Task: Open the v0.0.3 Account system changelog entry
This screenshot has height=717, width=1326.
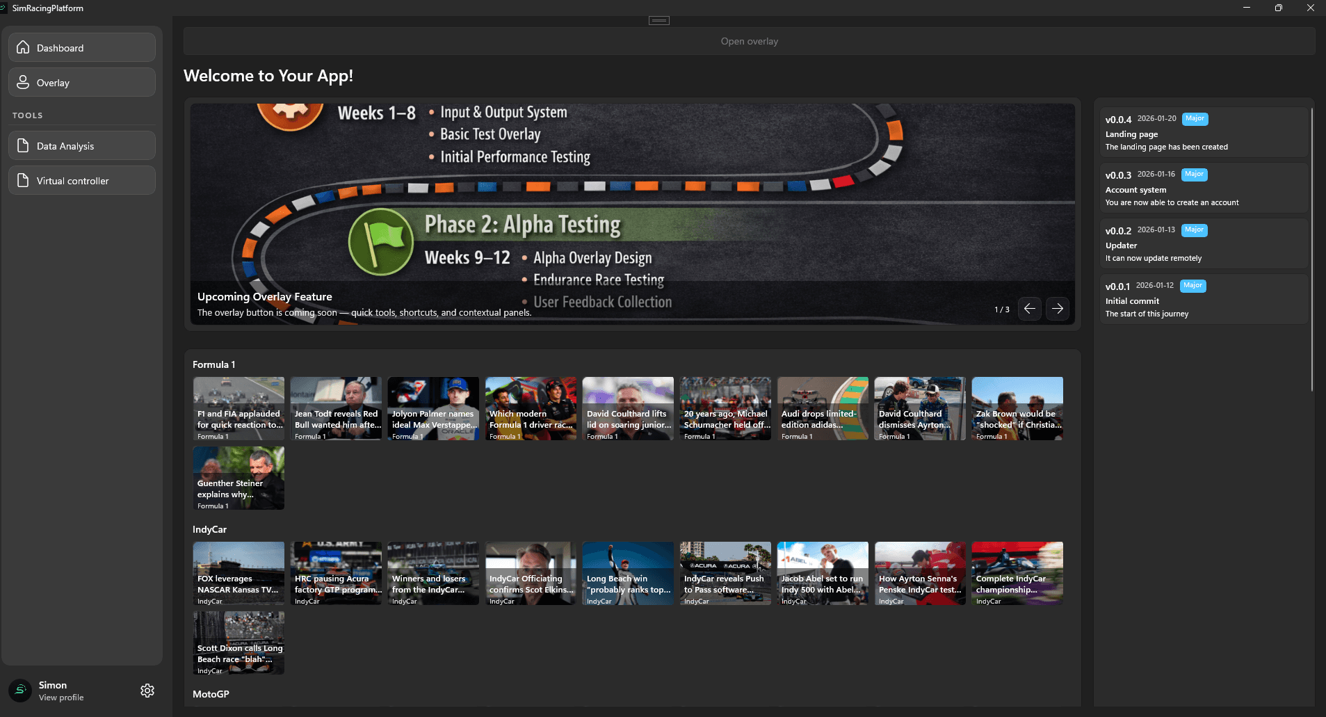Action: coord(1204,188)
